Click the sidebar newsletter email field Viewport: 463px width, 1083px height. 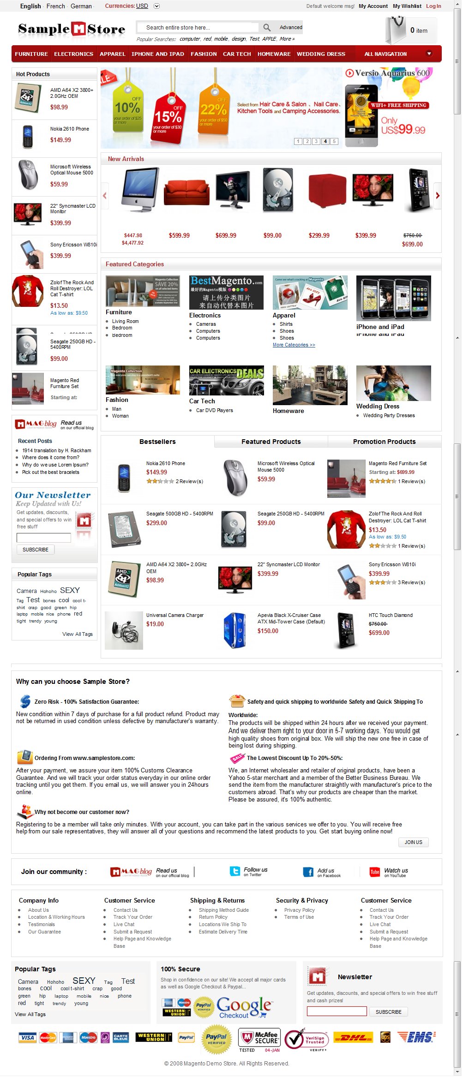[44, 538]
